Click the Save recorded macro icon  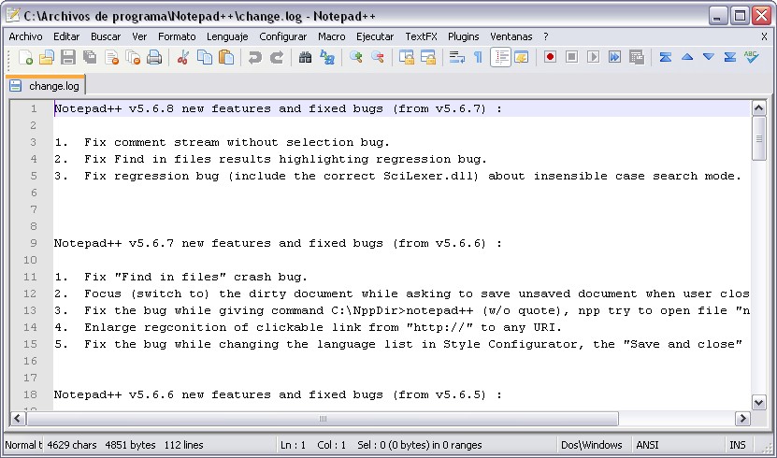tap(637, 57)
